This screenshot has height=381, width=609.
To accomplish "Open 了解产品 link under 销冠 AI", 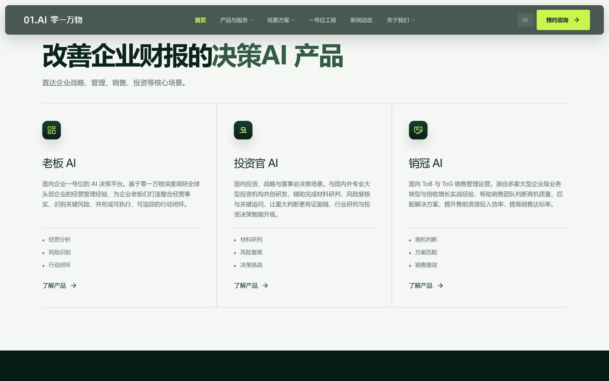I will click(426, 286).
